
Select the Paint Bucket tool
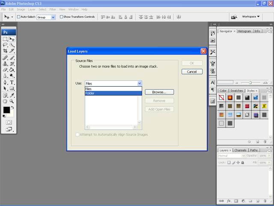click(x=12, y=70)
